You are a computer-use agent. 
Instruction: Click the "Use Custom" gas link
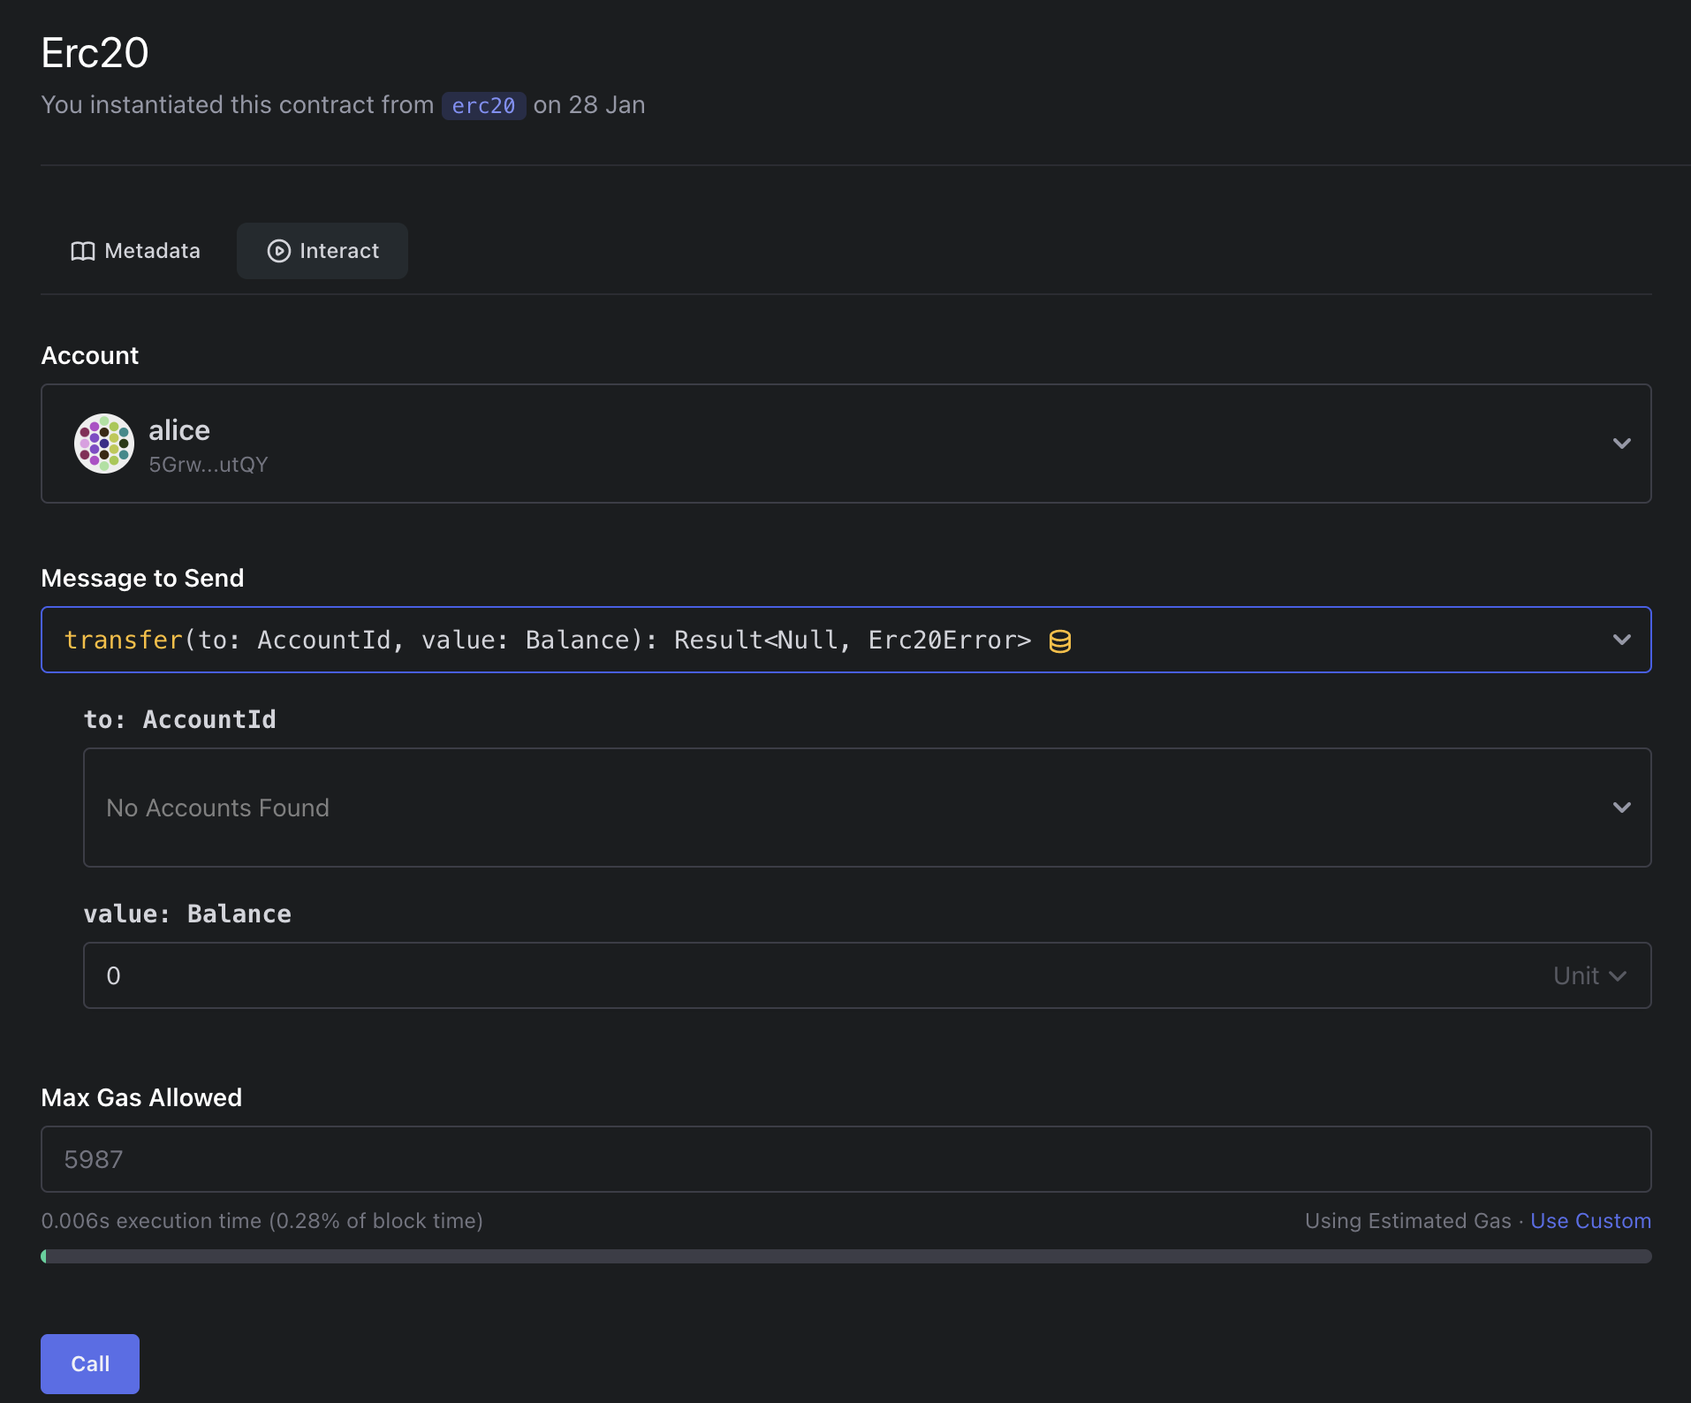(x=1589, y=1221)
